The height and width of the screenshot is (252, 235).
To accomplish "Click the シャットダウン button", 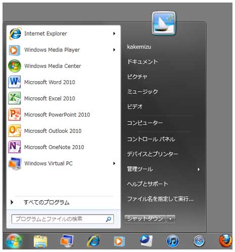I will pos(145,219).
